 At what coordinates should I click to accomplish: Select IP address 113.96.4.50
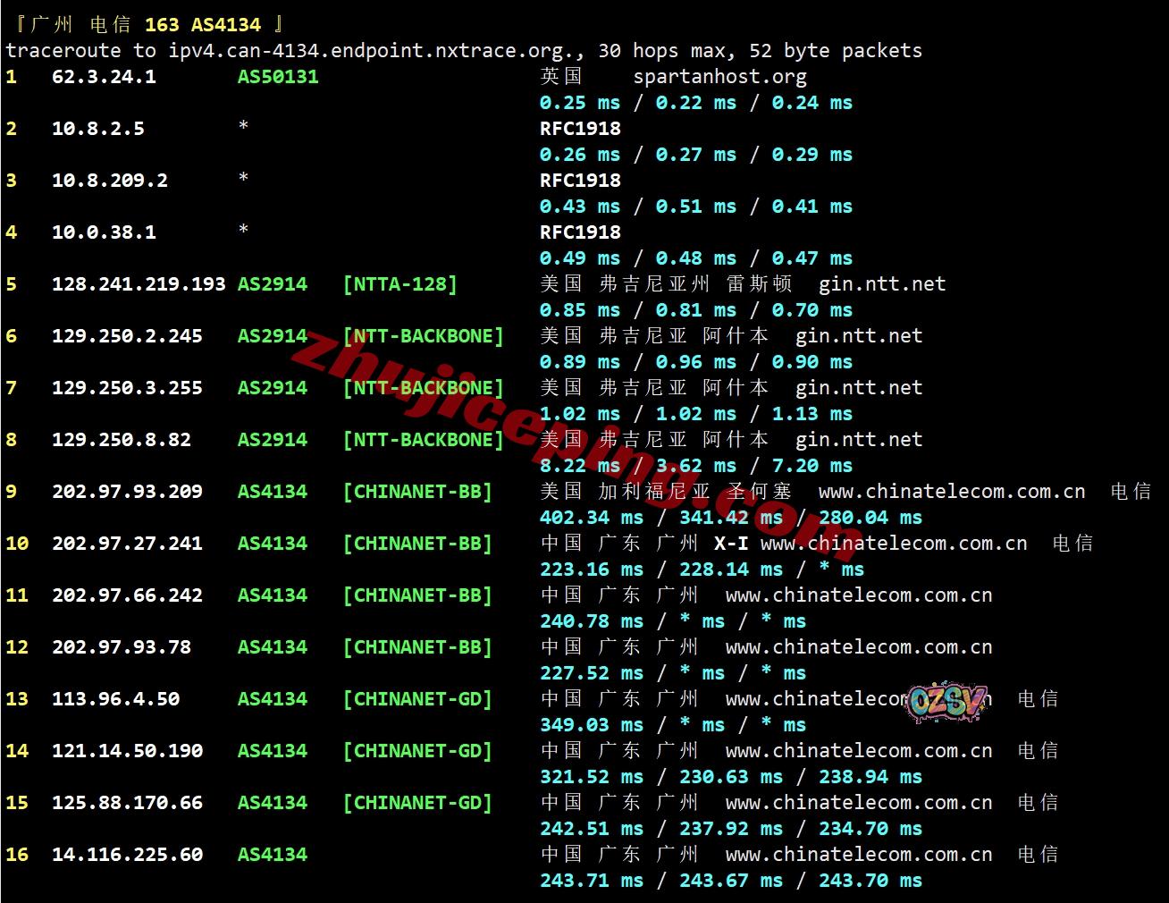click(x=115, y=699)
